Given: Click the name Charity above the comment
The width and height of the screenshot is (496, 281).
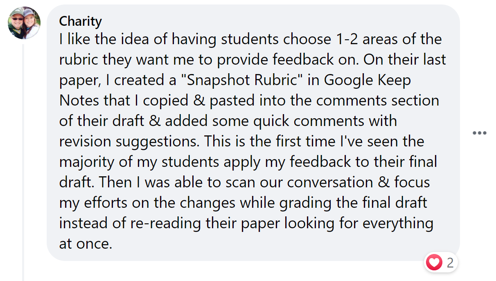Looking at the screenshot, I should coord(80,21).
